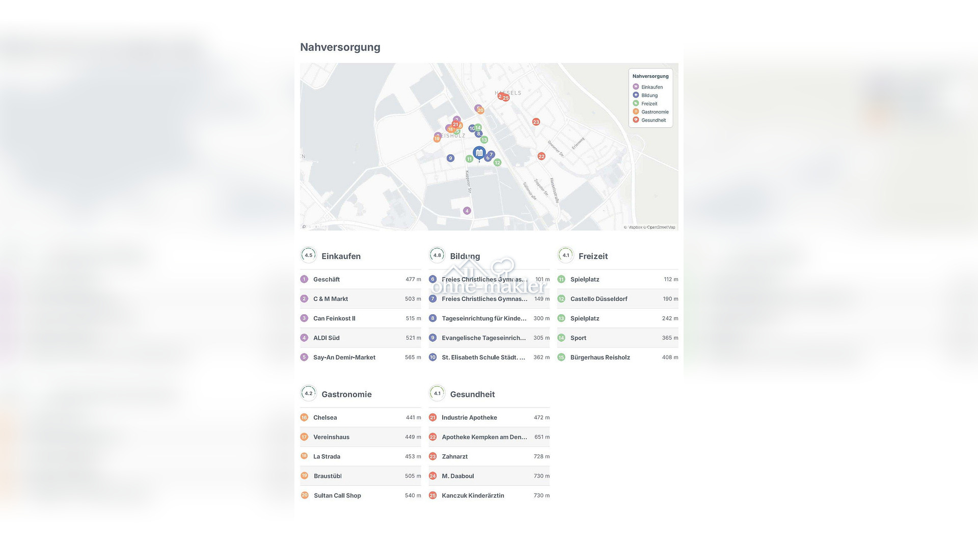Click the red map marker numbered 22

pos(541,156)
